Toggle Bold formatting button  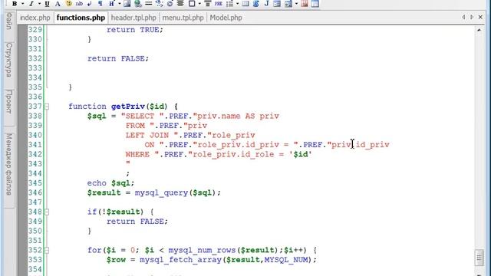coord(15,4)
